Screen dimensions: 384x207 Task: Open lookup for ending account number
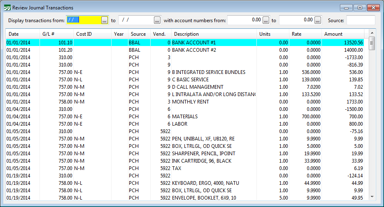pyautogui.click(x=317, y=20)
